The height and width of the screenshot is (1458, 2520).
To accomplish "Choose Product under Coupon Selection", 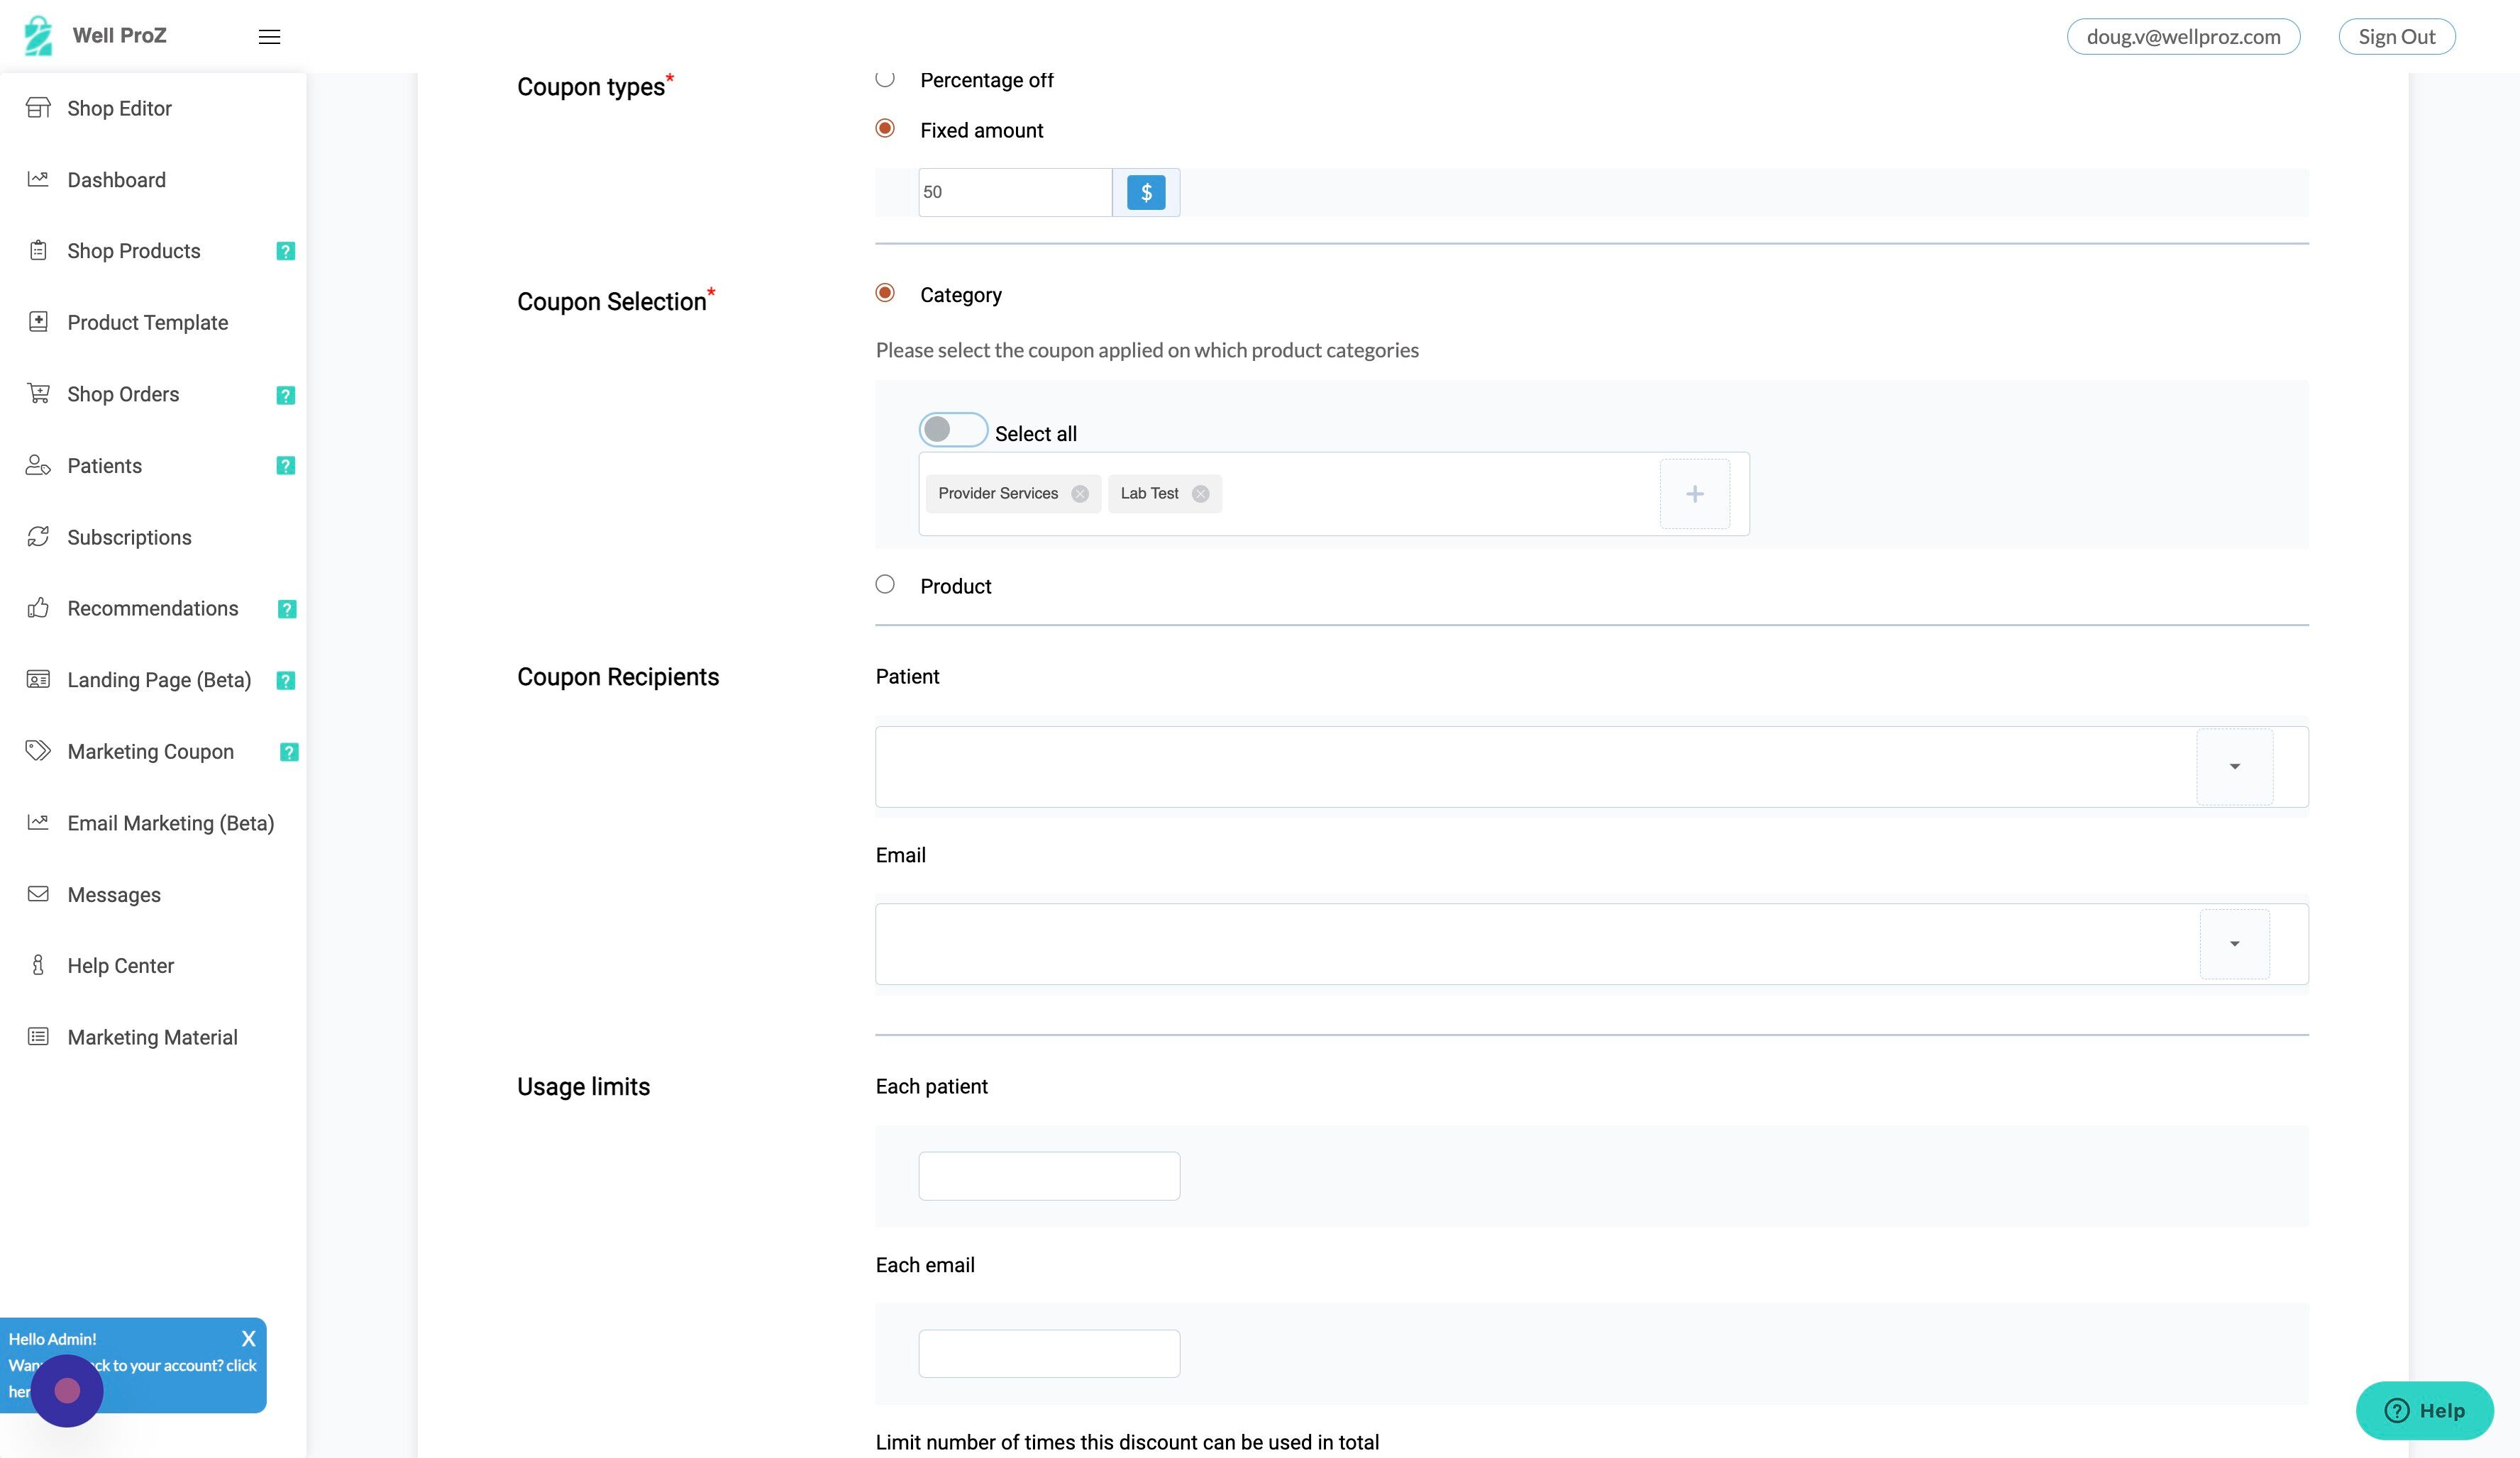I will (x=884, y=584).
